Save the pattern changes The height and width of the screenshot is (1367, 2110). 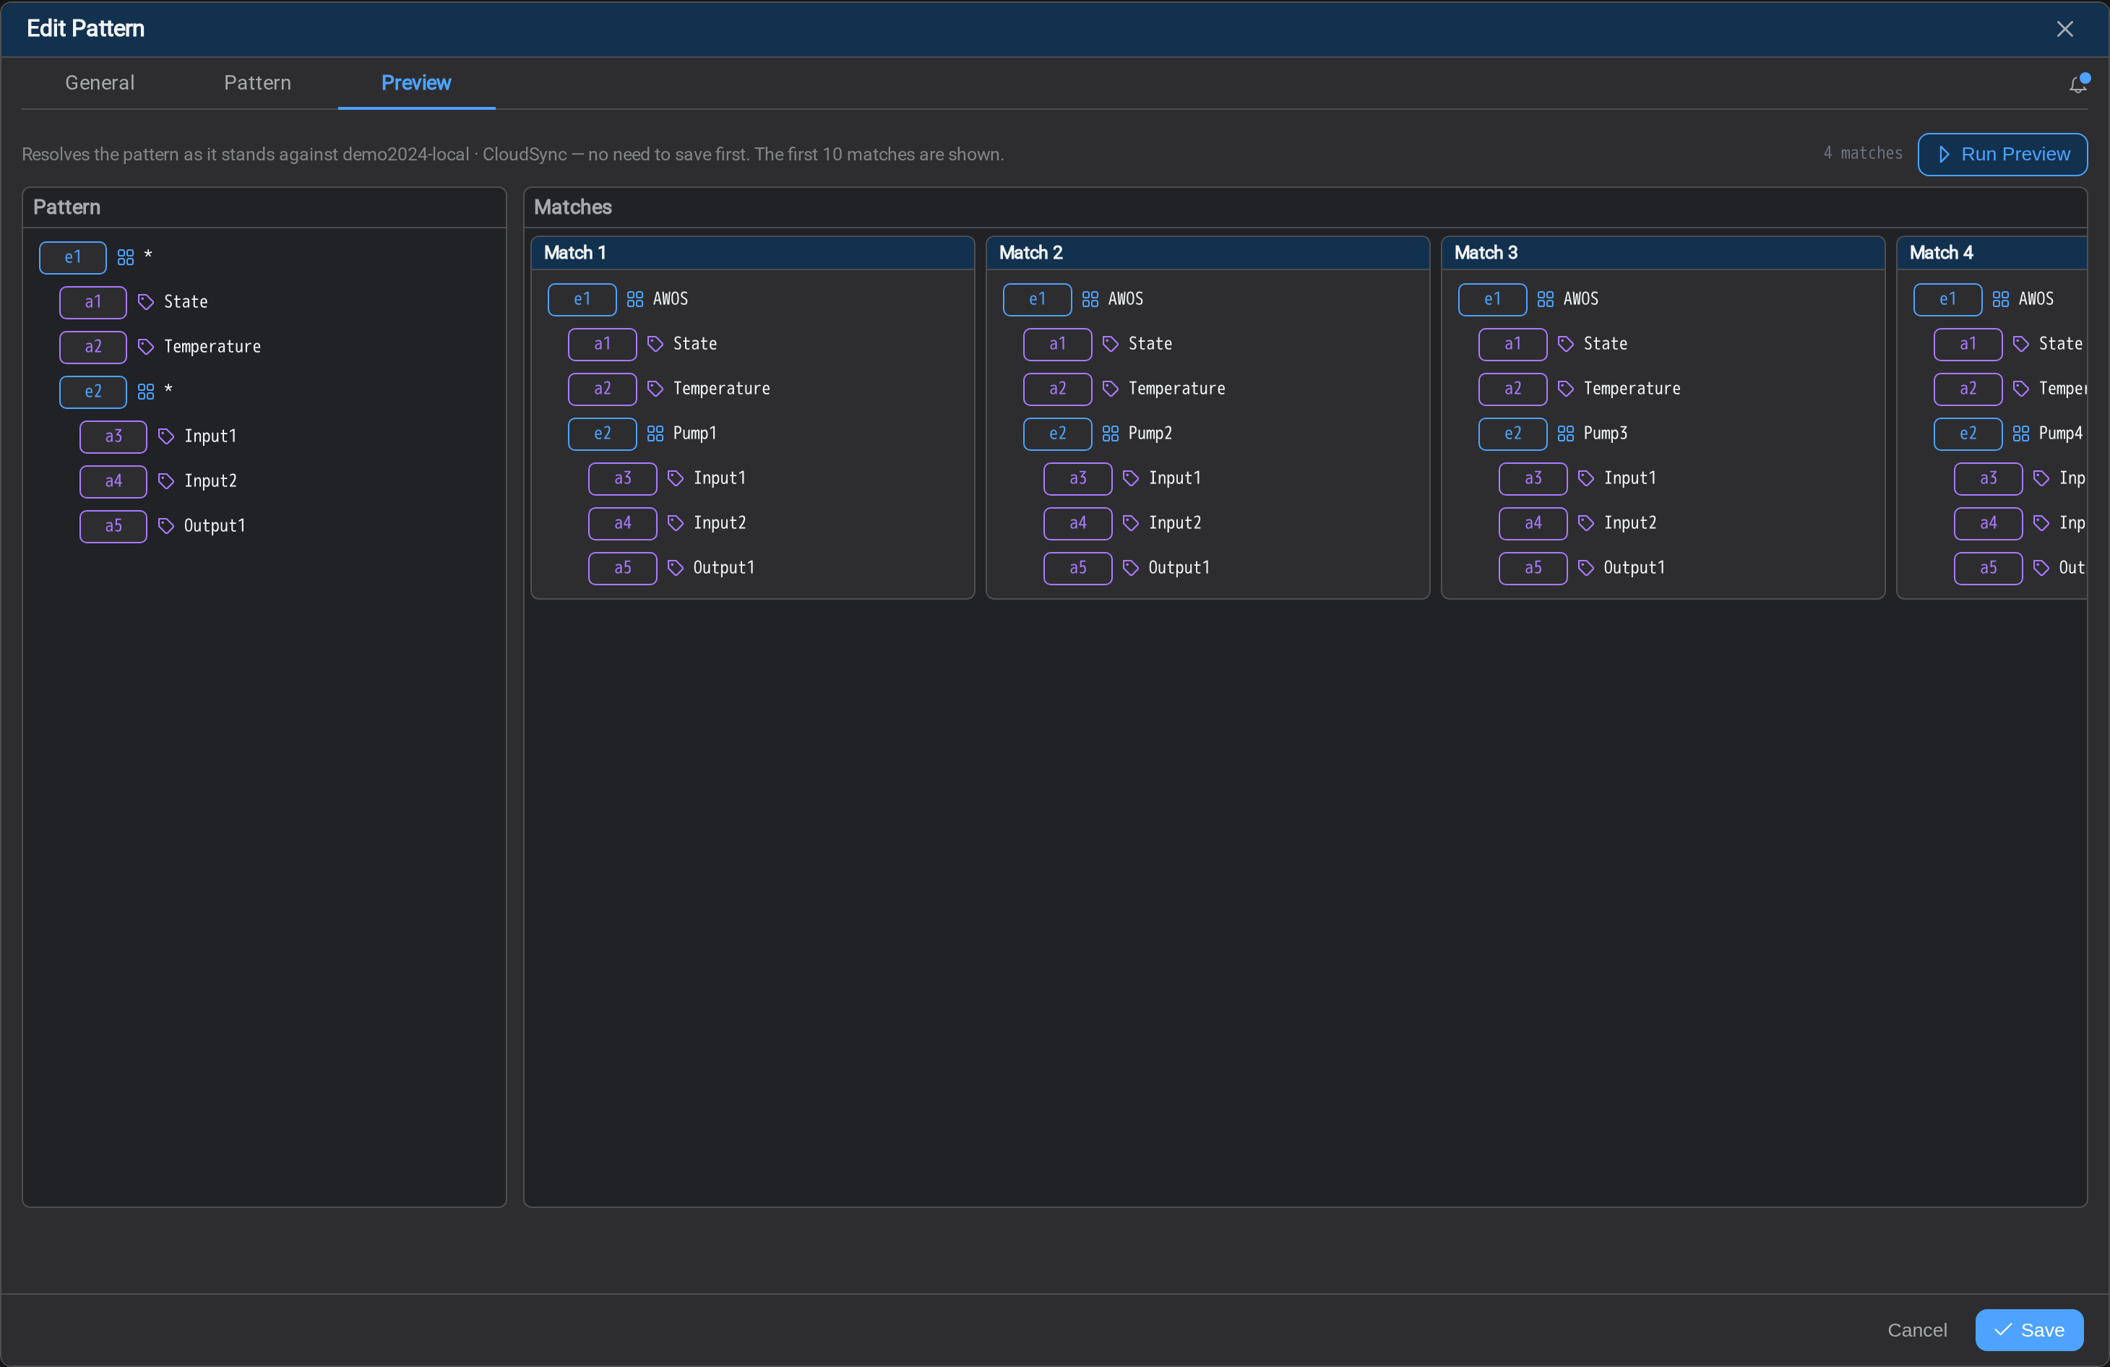pyautogui.click(x=2028, y=1329)
